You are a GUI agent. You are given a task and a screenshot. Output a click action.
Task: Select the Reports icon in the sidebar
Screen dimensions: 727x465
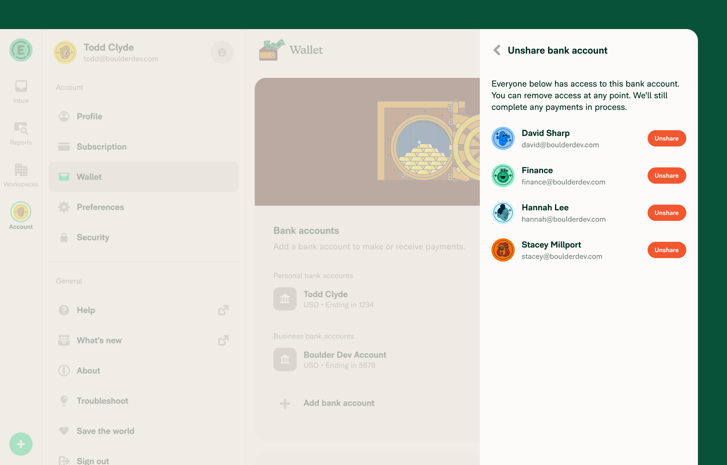click(21, 129)
